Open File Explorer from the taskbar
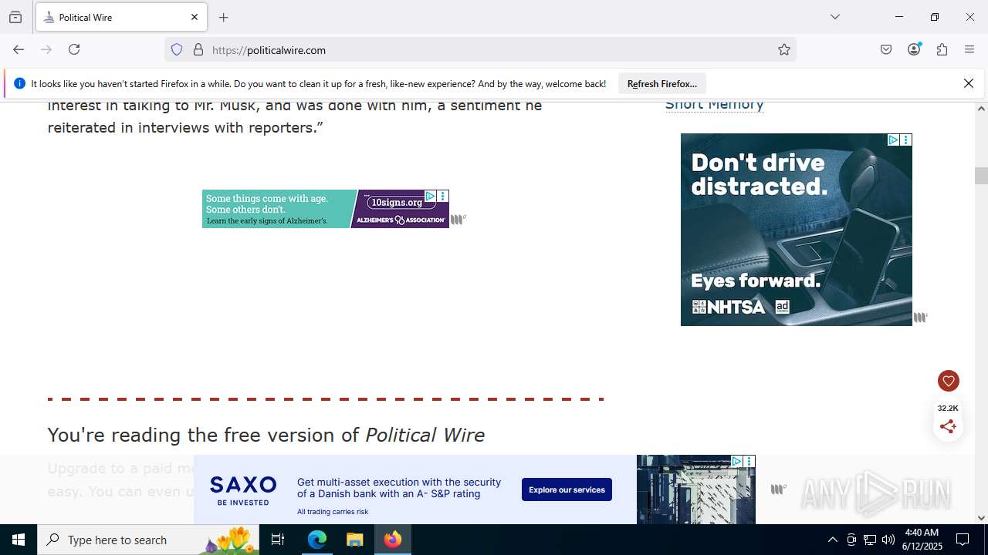 [x=355, y=540]
